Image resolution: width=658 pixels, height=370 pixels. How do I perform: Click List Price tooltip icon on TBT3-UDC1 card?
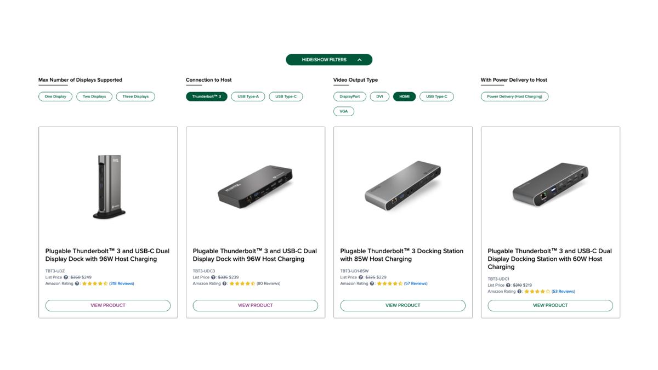(508, 285)
